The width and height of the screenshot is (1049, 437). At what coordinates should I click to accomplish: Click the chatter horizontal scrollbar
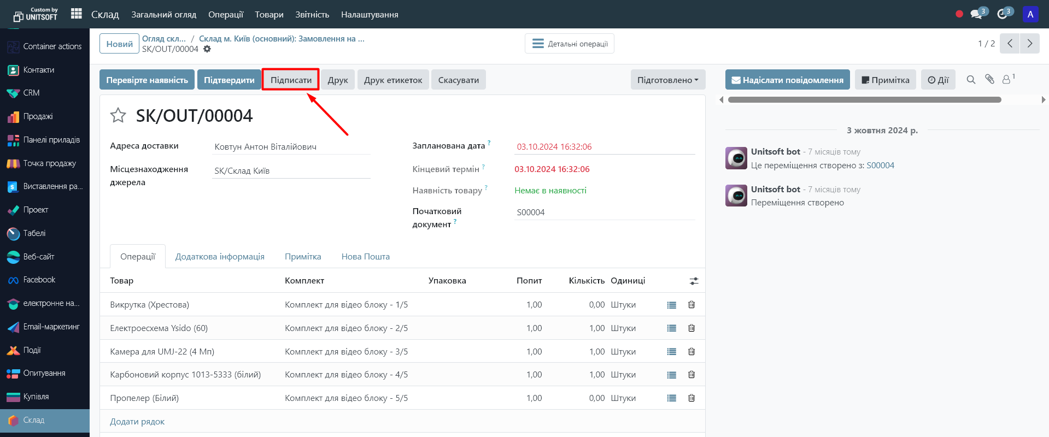[864, 100]
